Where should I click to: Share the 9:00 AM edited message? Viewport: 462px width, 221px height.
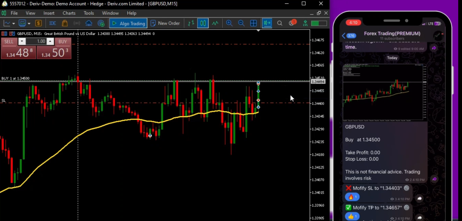434,48
